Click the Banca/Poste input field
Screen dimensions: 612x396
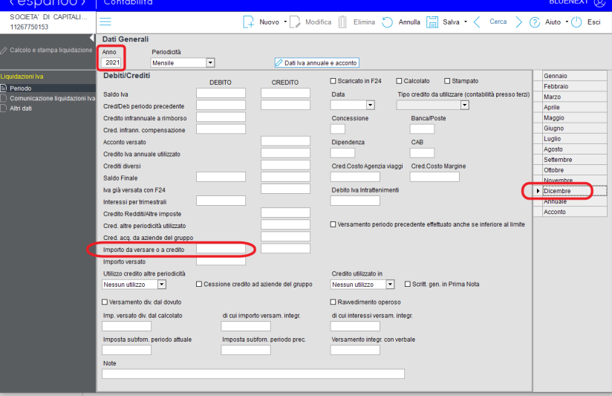(422, 129)
